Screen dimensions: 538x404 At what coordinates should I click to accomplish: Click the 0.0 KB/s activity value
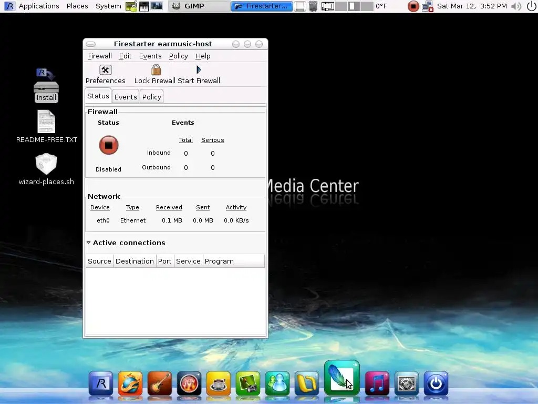point(236,220)
